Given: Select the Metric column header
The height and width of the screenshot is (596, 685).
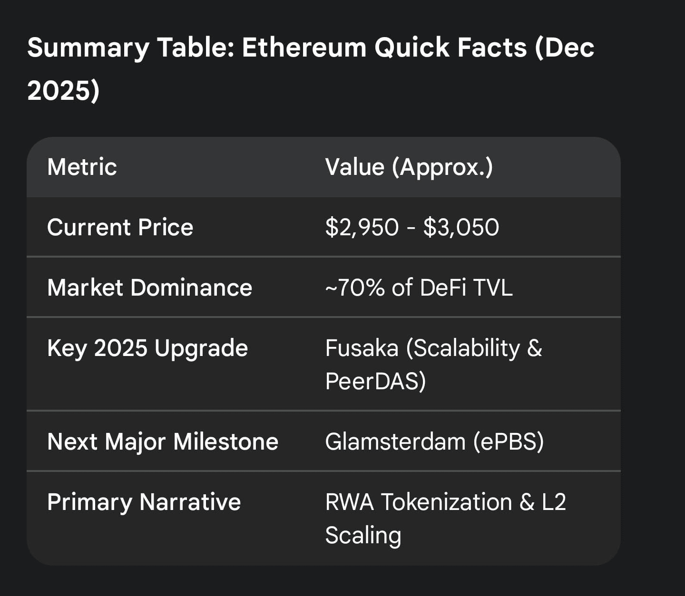Looking at the screenshot, I should [82, 167].
